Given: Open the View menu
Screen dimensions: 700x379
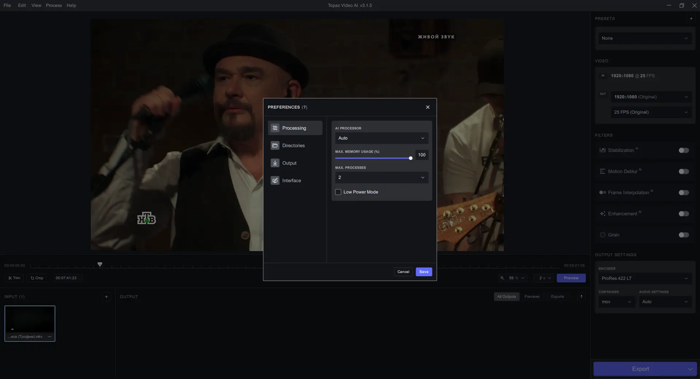Looking at the screenshot, I should (x=36, y=5).
